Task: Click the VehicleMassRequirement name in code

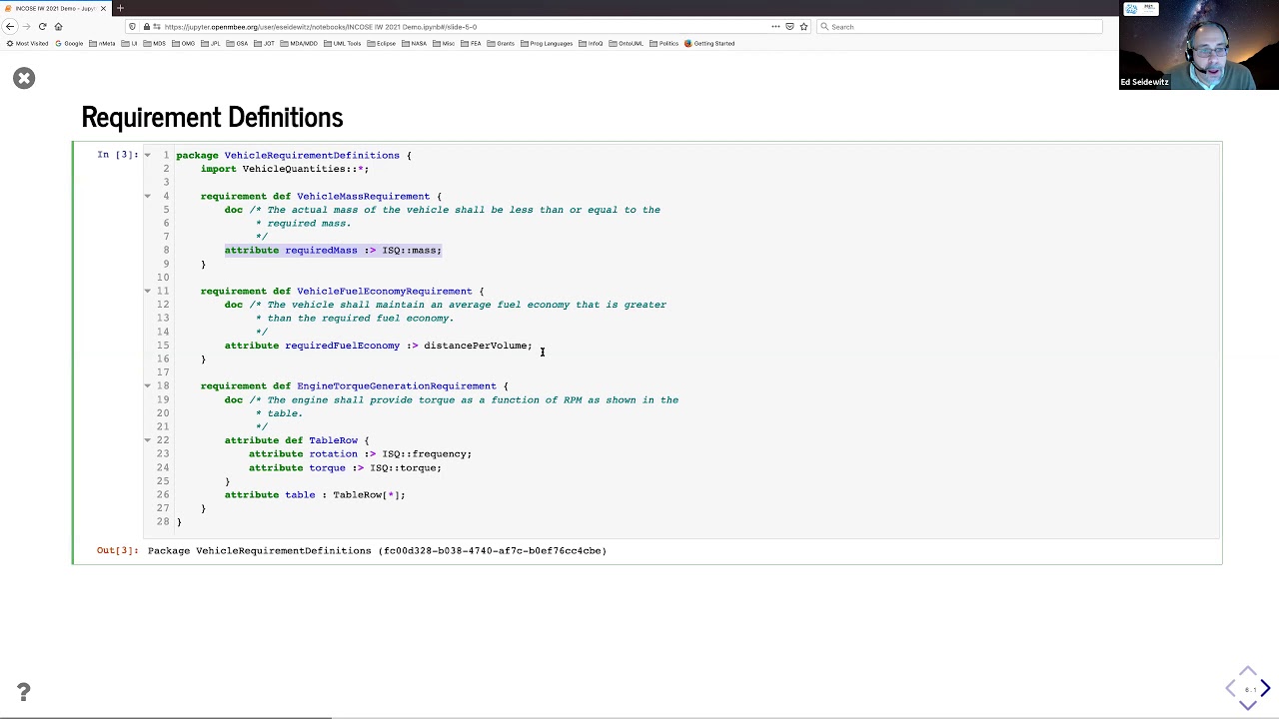Action: tap(363, 196)
